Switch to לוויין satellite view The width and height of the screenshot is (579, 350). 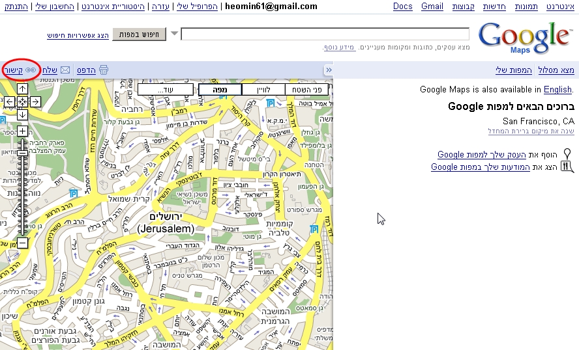click(x=263, y=90)
